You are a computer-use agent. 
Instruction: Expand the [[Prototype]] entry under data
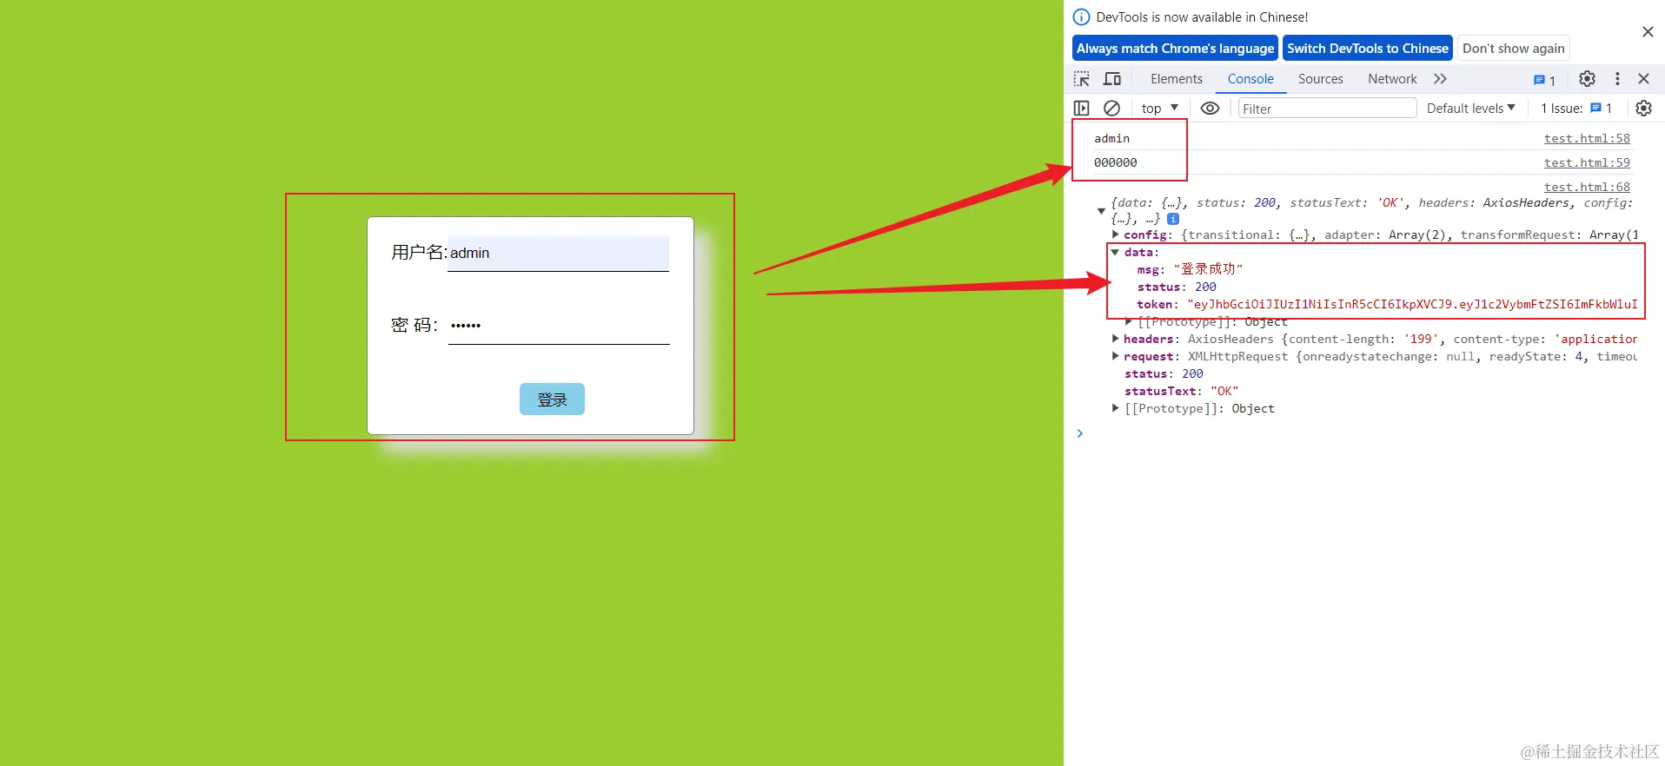(1129, 321)
